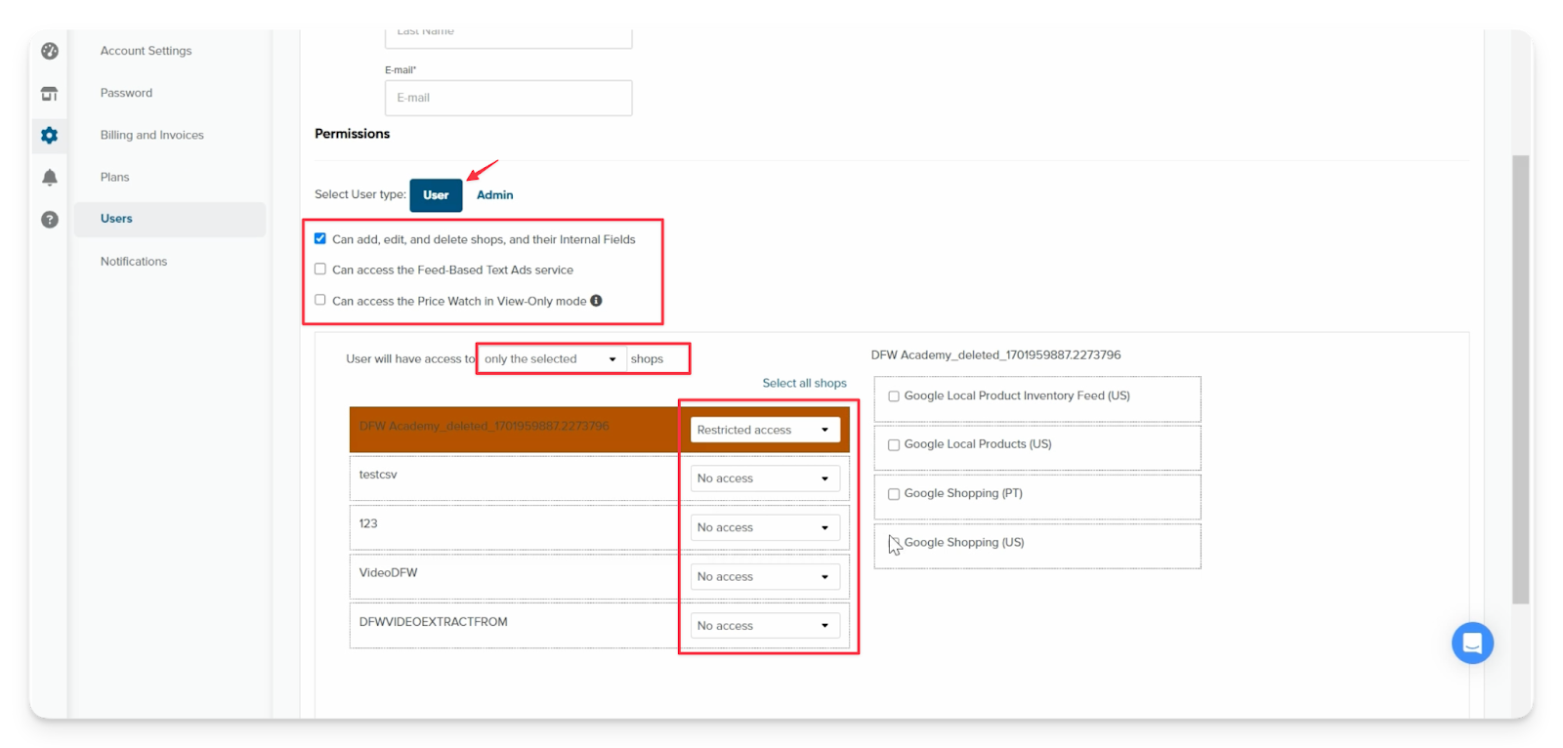
Task: Enable Feed-Based Text Ads service access
Action: point(320,270)
